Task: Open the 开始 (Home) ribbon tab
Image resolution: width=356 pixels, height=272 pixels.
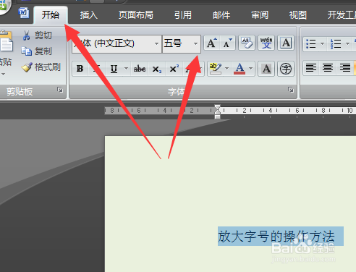Action: click(x=51, y=15)
